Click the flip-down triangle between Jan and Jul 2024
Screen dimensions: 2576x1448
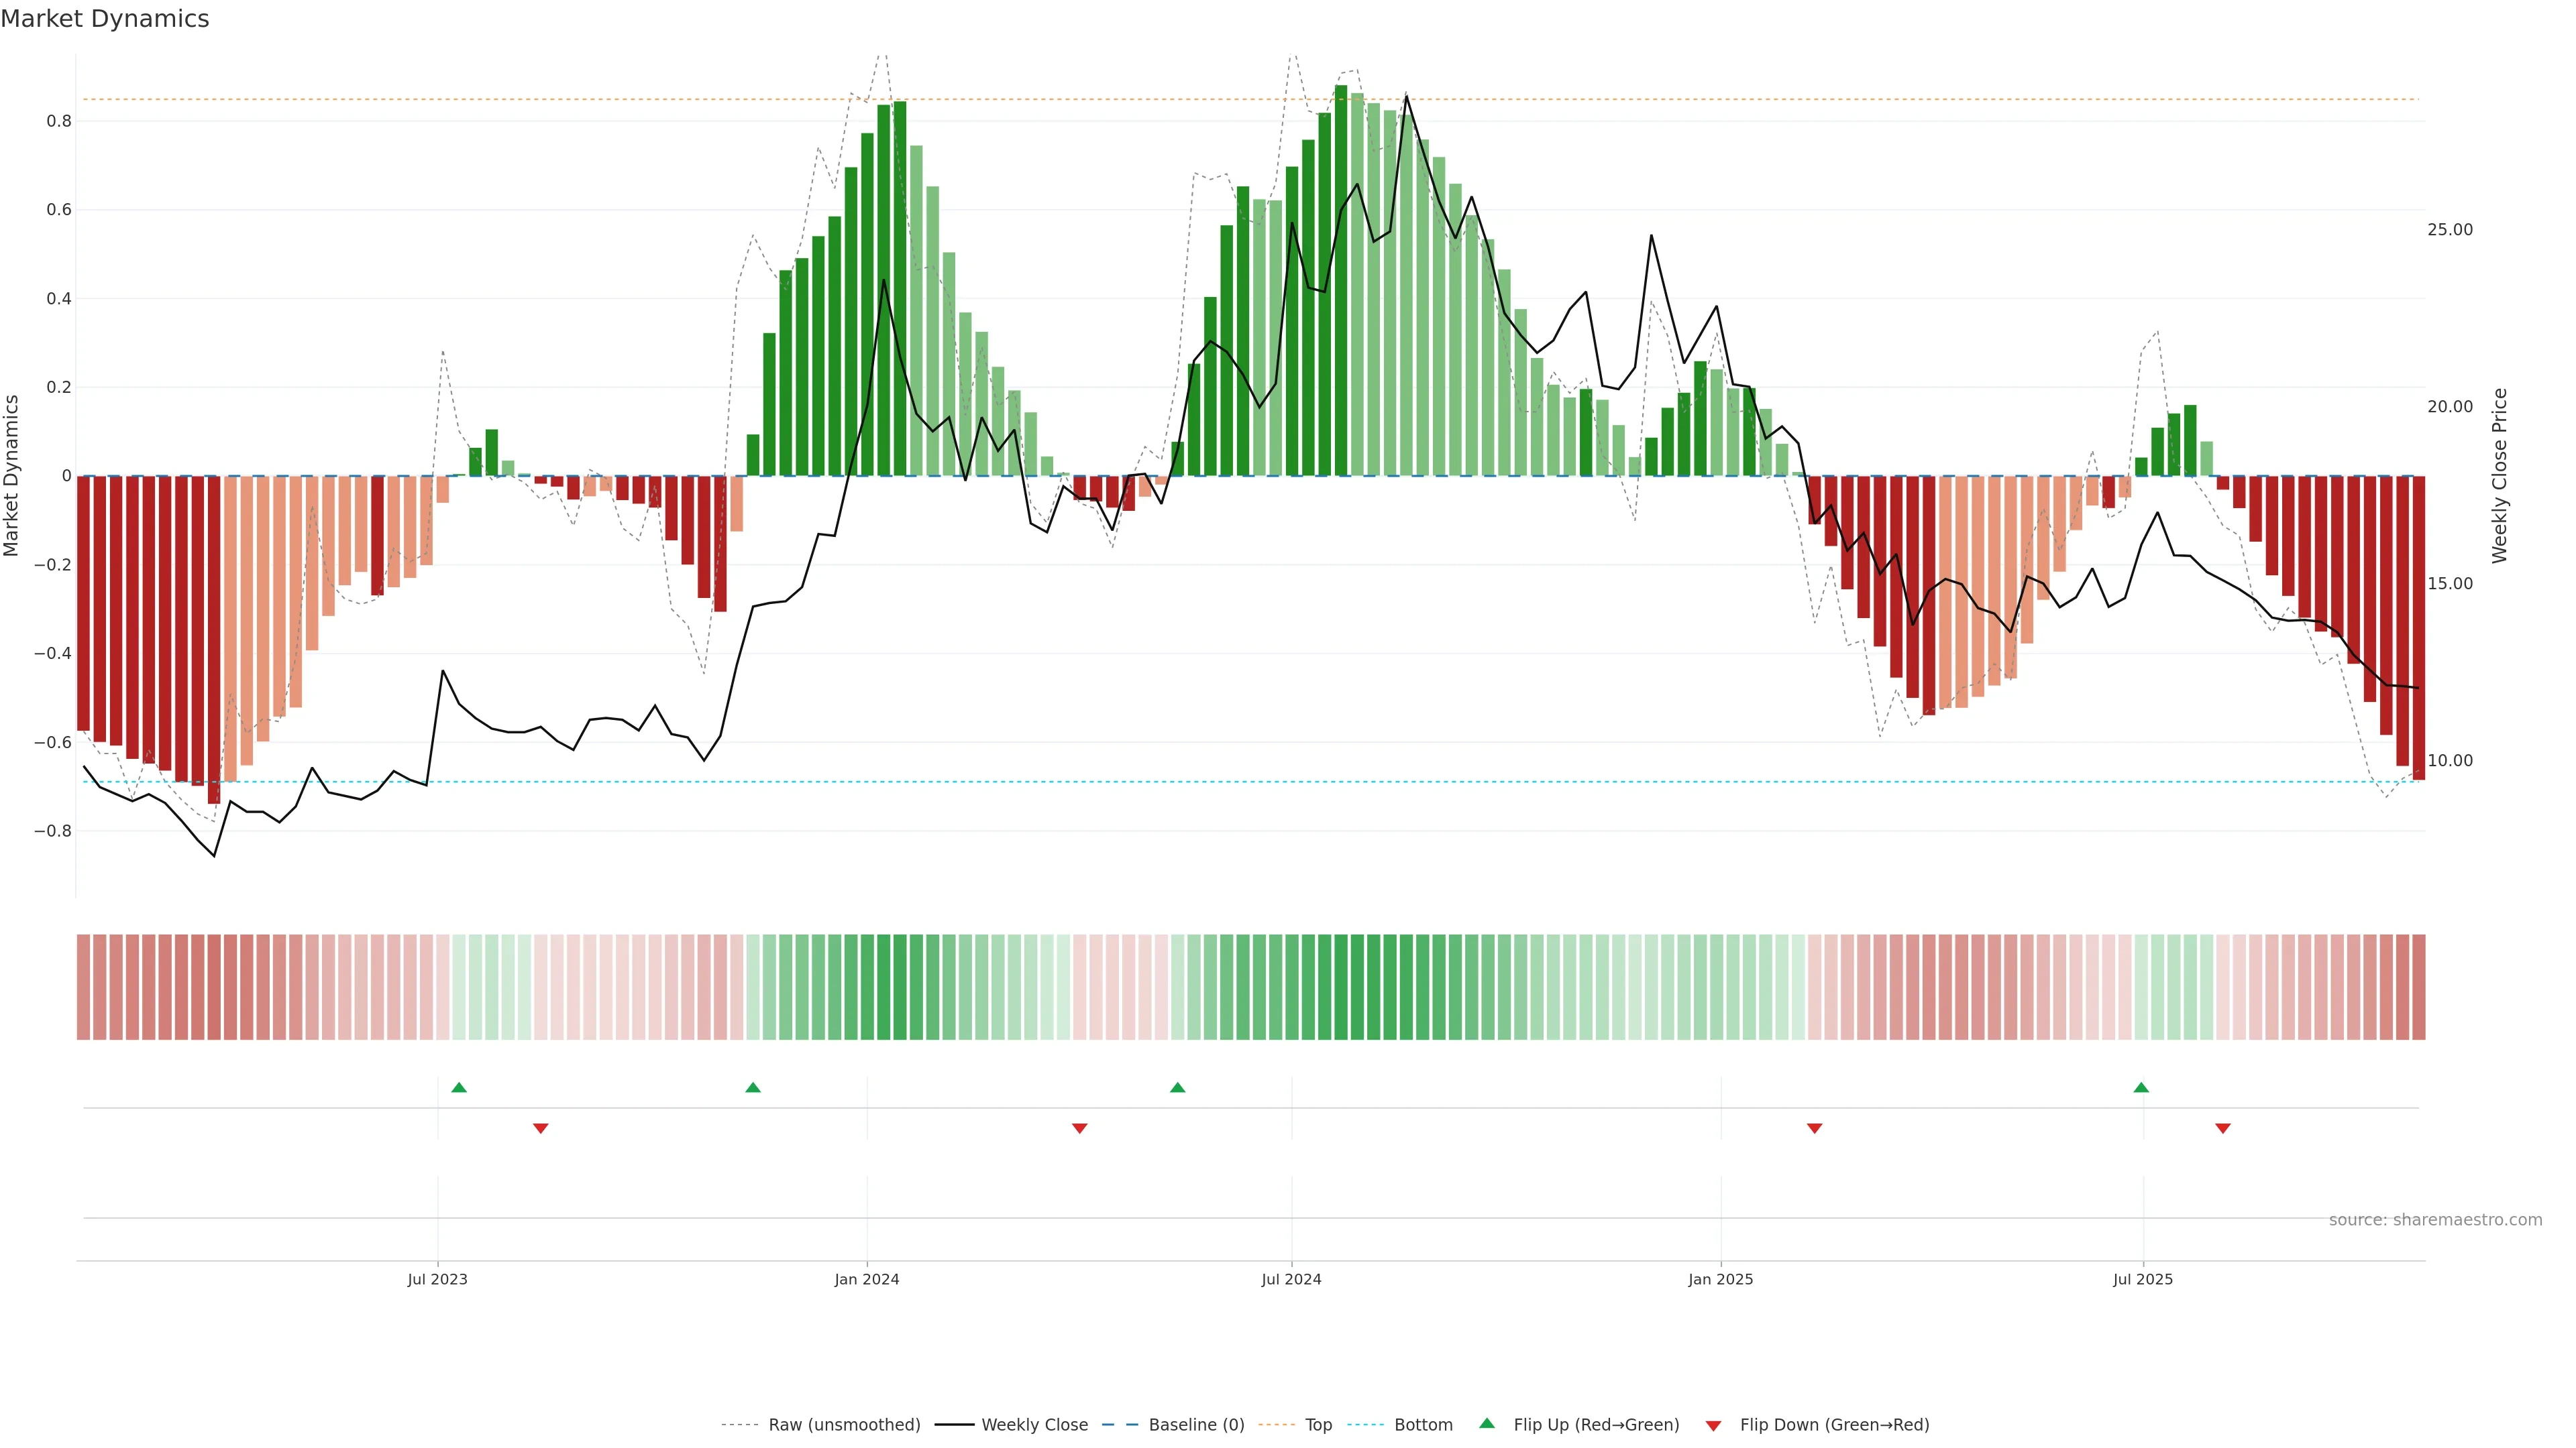[1080, 1128]
